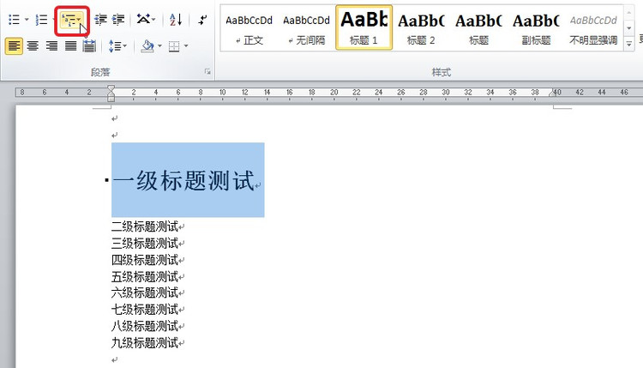Click the bullet list icon
The width and height of the screenshot is (643, 368).
coord(14,19)
